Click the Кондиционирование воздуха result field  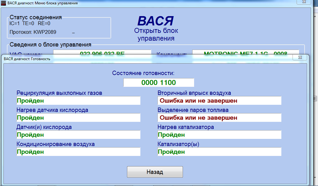[78, 152]
